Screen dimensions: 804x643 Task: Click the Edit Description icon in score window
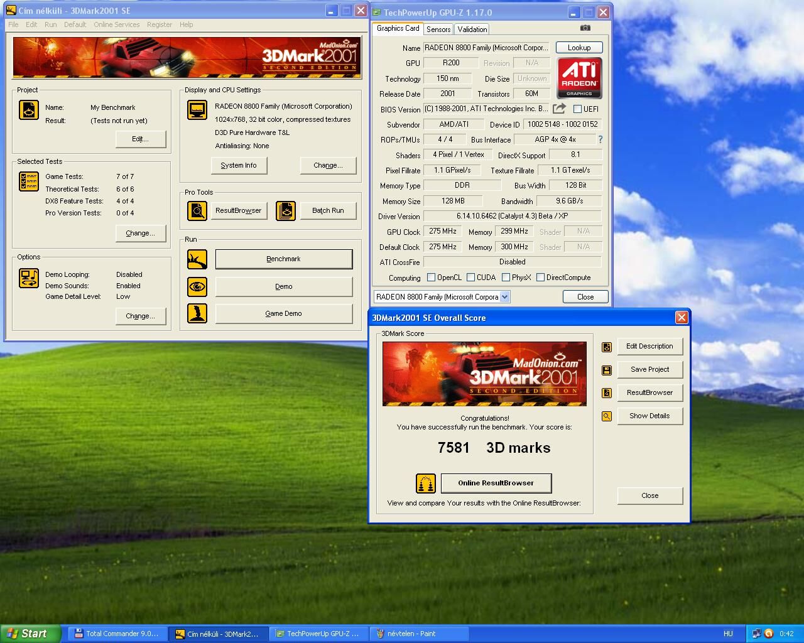607,347
